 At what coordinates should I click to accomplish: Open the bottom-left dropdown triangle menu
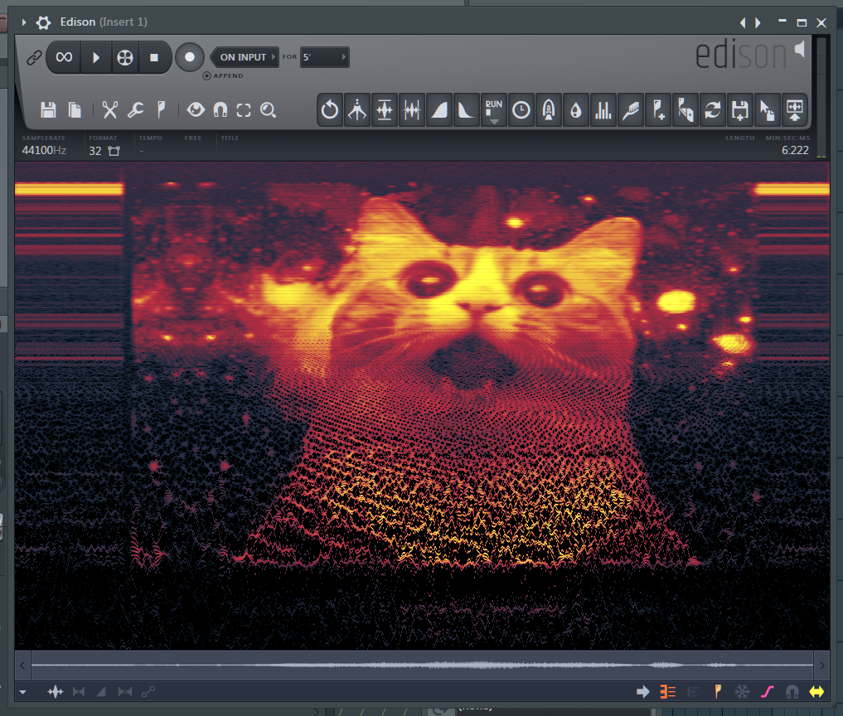(22, 692)
